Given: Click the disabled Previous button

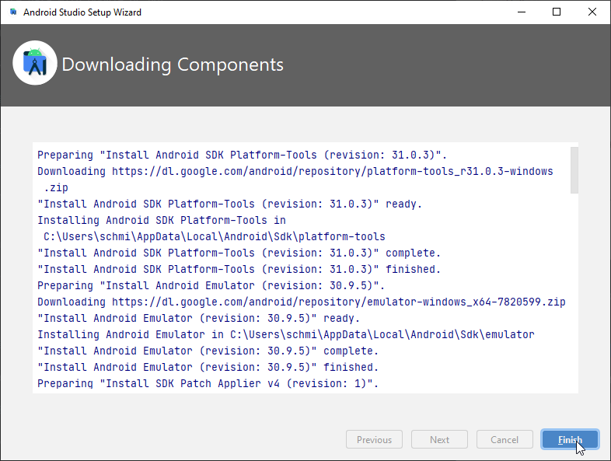Looking at the screenshot, I should (x=374, y=439).
